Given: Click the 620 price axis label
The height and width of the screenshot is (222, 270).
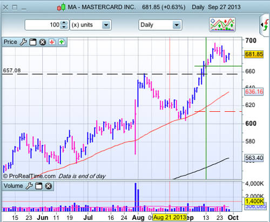Looking at the screenshot, I should [250, 105].
